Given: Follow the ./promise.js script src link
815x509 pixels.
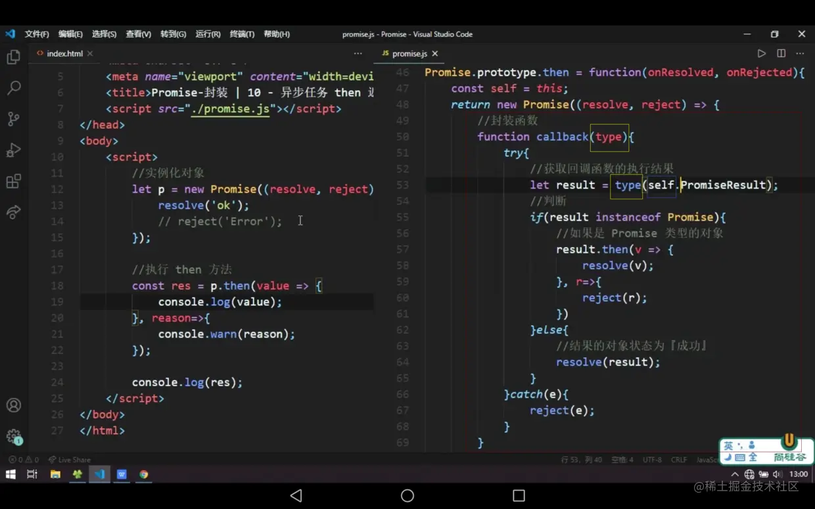Looking at the screenshot, I should (231, 109).
